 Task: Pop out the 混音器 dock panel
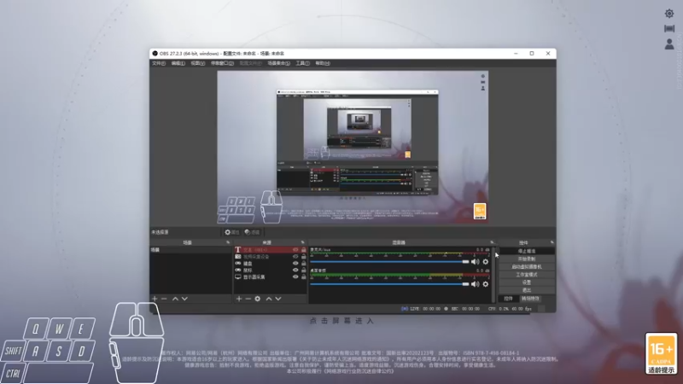492,242
